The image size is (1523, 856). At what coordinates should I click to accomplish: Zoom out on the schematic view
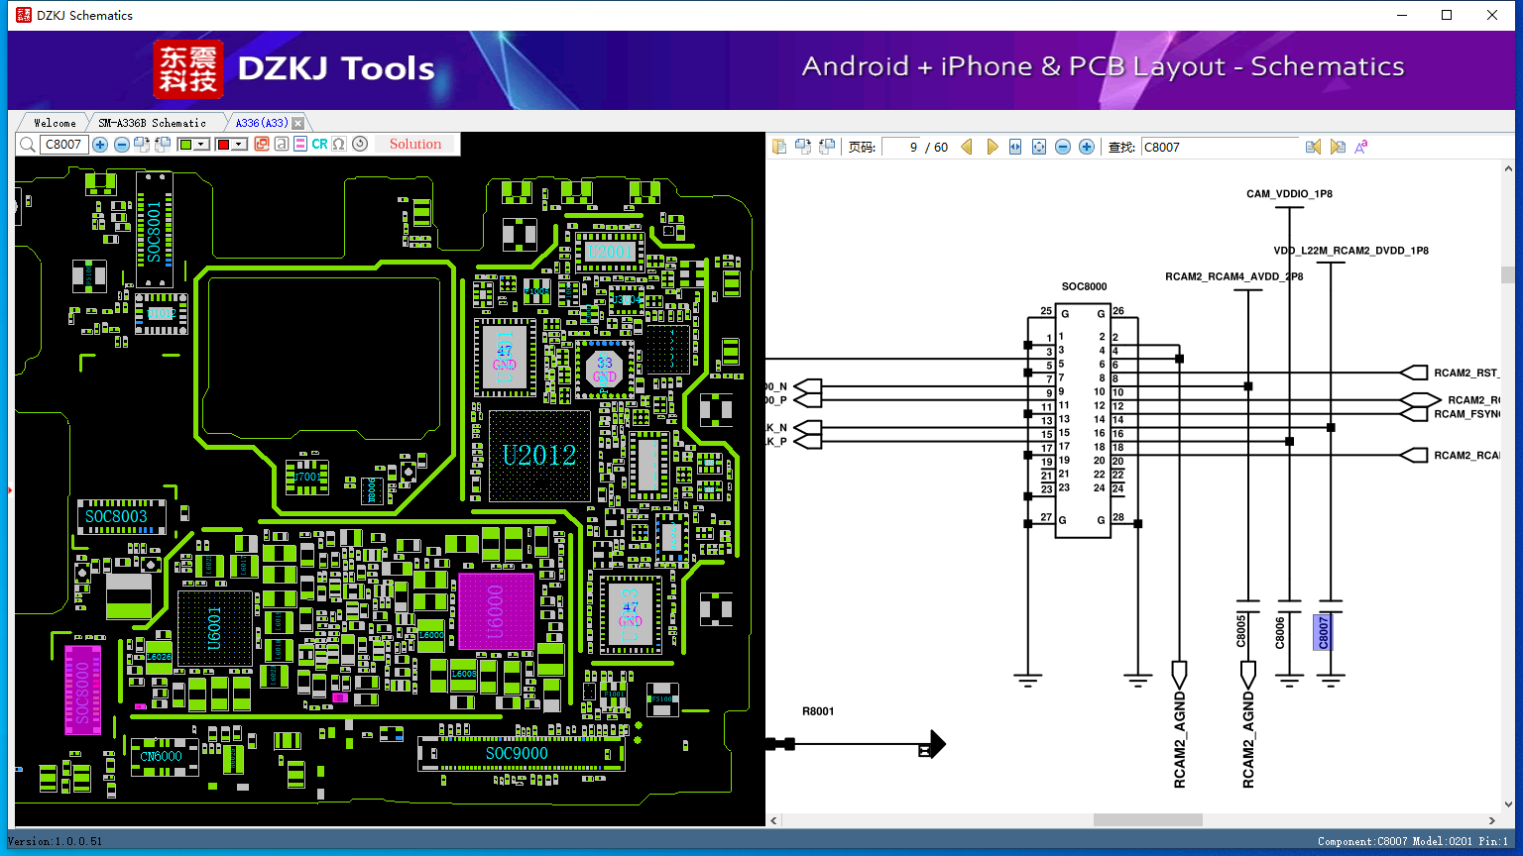coord(1063,147)
